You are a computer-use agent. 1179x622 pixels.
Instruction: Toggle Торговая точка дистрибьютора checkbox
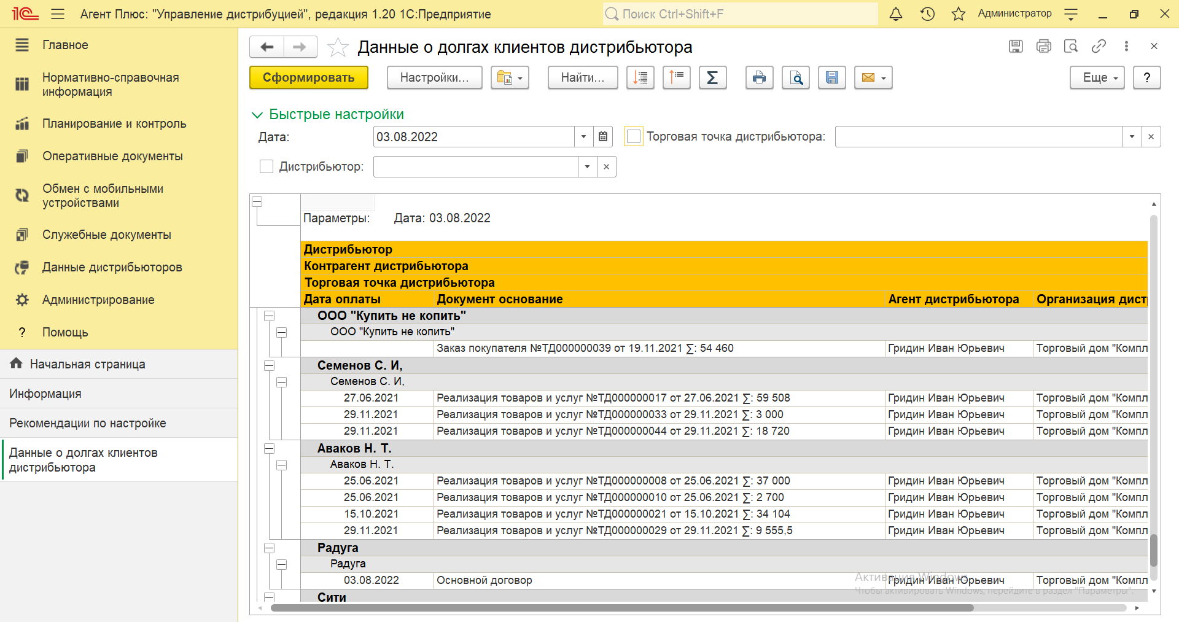pyautogui.click(x=634, y=136)
